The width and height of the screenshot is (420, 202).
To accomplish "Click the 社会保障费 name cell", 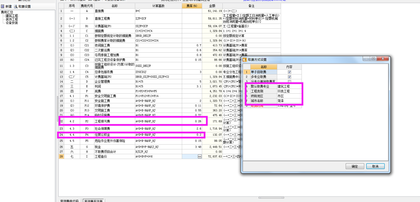I will pos(114,129).
